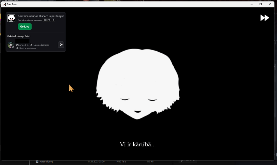Click the white-haired girl's face illustration
This screenshot has width=277, height=165.
pyautogui.click(x=138, y=84)
